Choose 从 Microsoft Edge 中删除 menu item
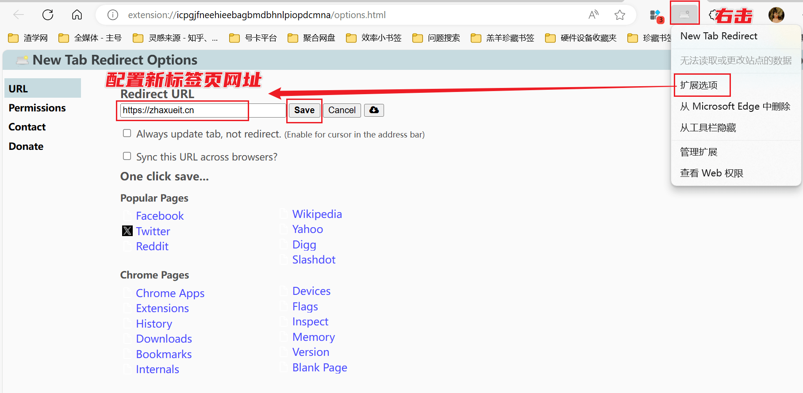 [x=736, y=107]
